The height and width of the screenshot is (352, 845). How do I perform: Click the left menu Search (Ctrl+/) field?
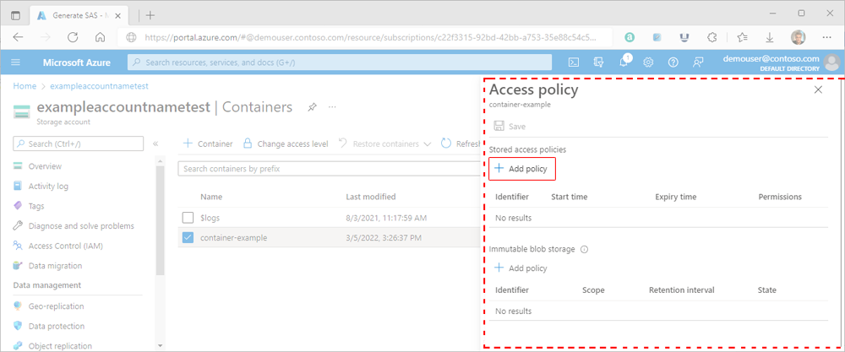pos(78,144)
